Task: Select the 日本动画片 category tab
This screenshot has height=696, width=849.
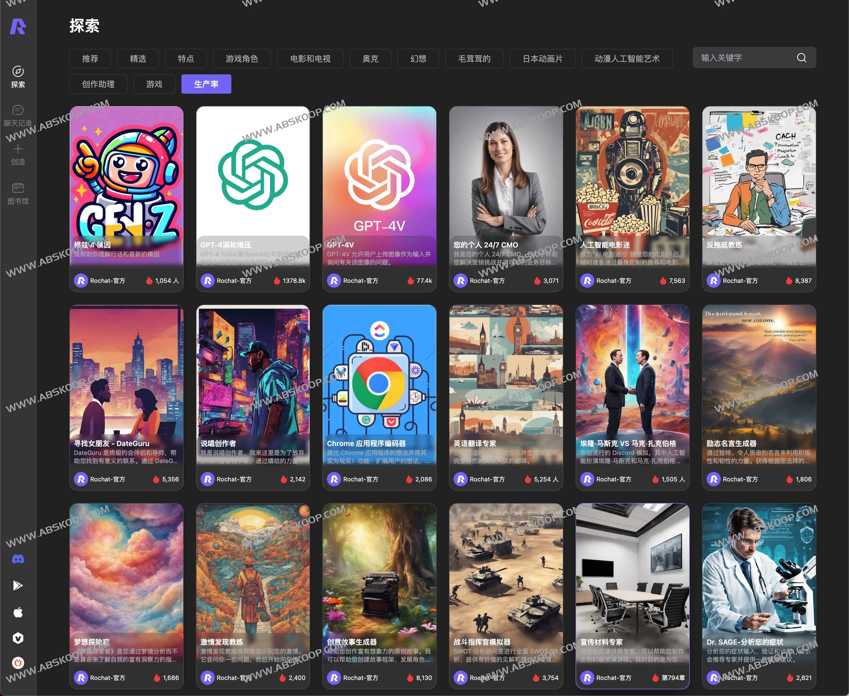Action: point(542,59)
